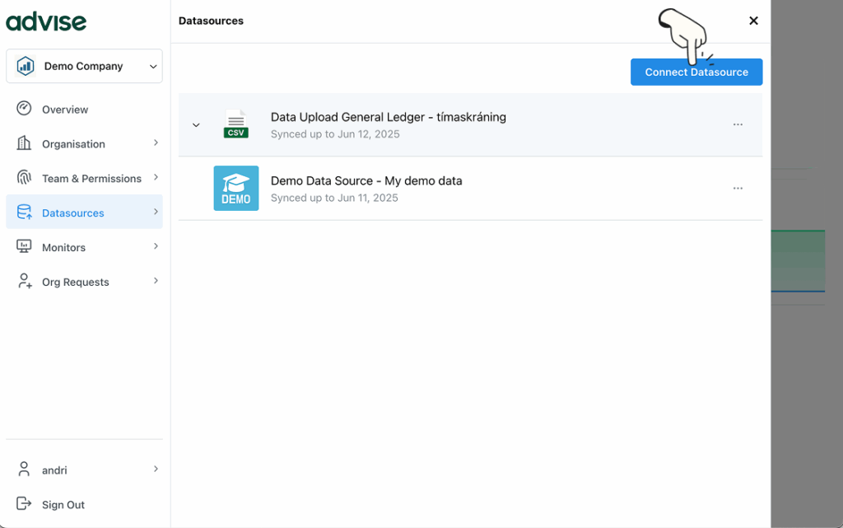The image size is (843, 528).
Task: Select Team & Permissions menu item
Action: click(x=91, y=178)
